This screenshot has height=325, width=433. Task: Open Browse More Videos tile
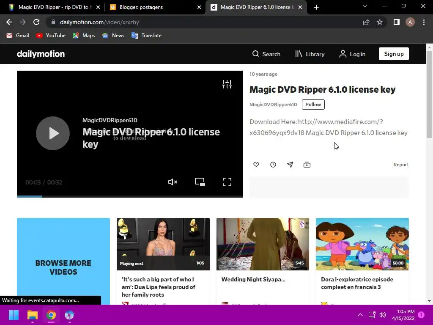(x=63, y=261)
